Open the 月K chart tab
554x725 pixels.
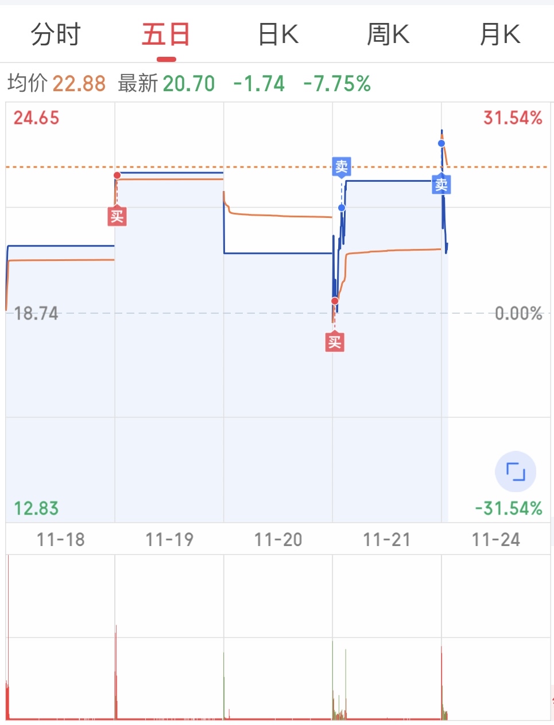pyautogui.click(x=500, y=34)
